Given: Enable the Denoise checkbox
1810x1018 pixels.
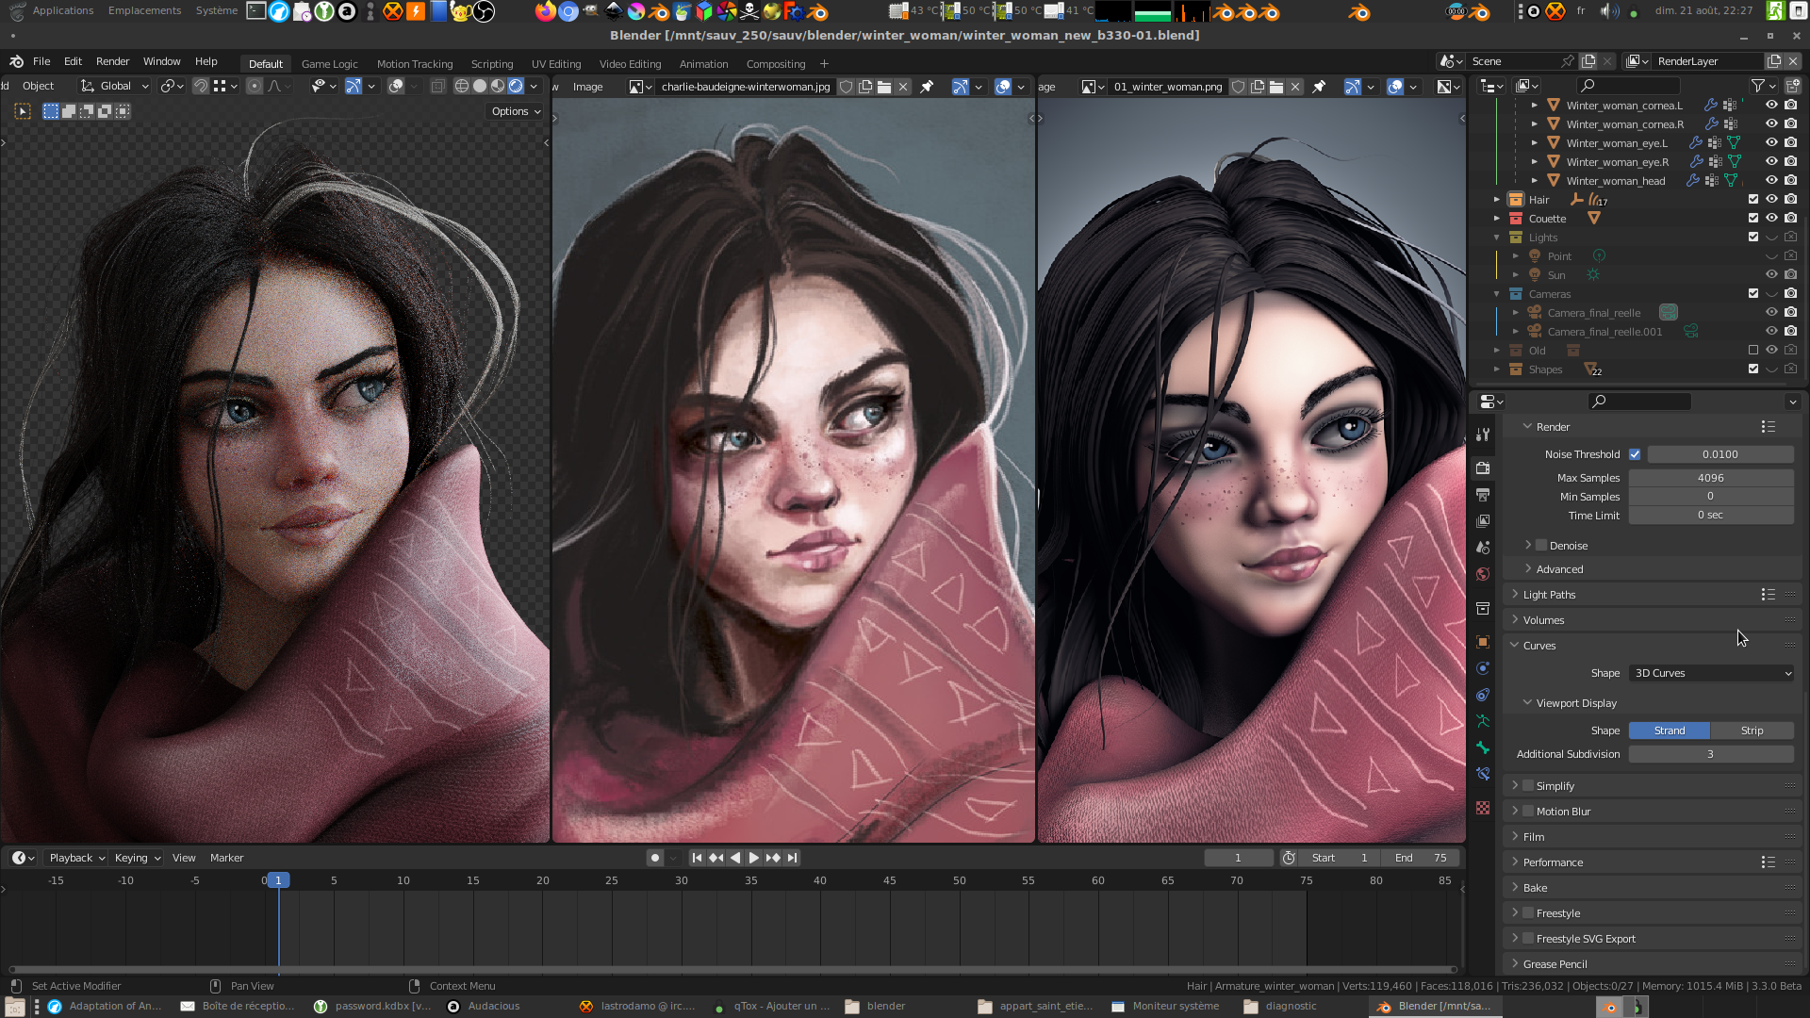Looking at the screenshot, I should pos(1541,546).
